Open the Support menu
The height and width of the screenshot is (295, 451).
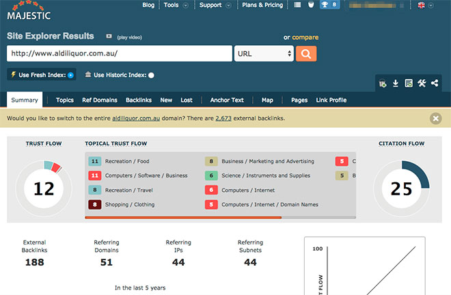pos(210,5)
